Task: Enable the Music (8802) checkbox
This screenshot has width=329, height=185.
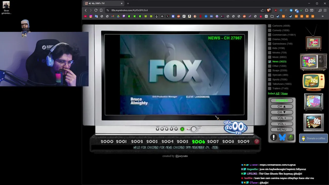Action: (x=270, y=57)
